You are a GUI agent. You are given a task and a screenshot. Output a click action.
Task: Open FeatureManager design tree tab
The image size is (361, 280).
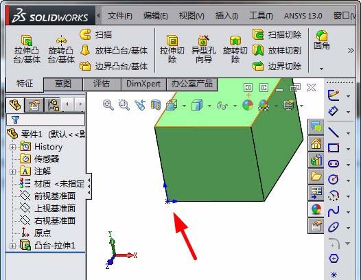coord(15,105)
